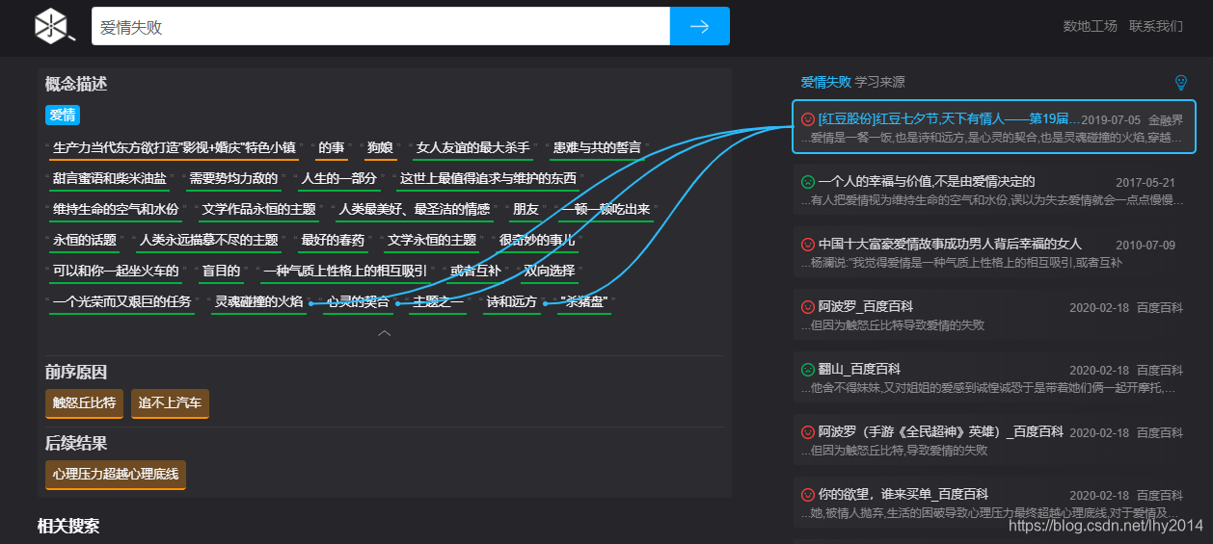Open the 阿波罗_百度百科 source title

click(x=866, y=307)
